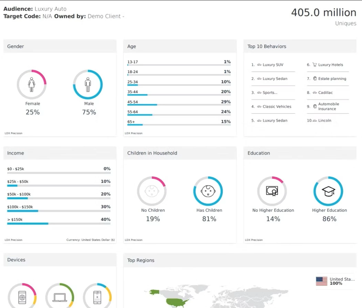362x308 pixels.
Task: Click the smartphone app device icon
Action: 97,297
